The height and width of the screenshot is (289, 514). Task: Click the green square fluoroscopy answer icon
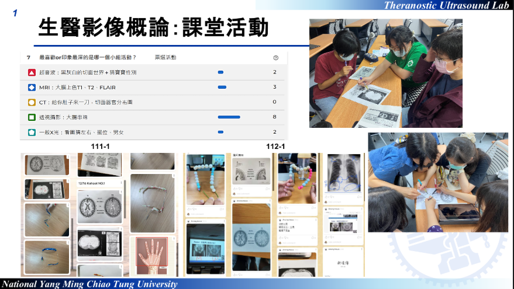point(32,117)
